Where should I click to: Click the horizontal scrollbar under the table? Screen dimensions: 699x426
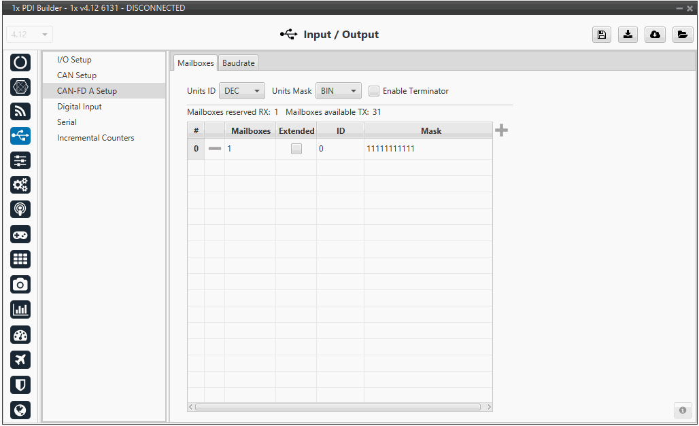coord(338,407)
